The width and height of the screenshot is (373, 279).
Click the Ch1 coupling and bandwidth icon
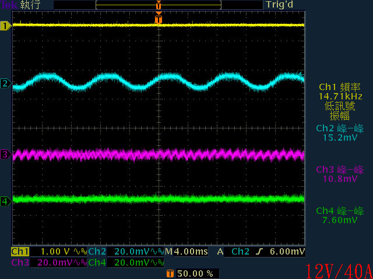point(80,252)
